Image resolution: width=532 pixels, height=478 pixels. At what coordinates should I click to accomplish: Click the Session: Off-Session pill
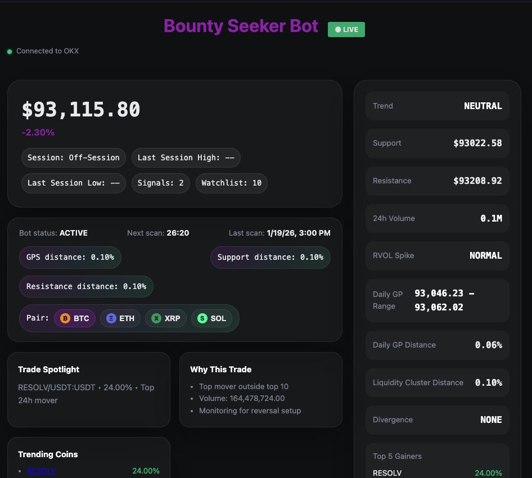[x=74, y=158]
